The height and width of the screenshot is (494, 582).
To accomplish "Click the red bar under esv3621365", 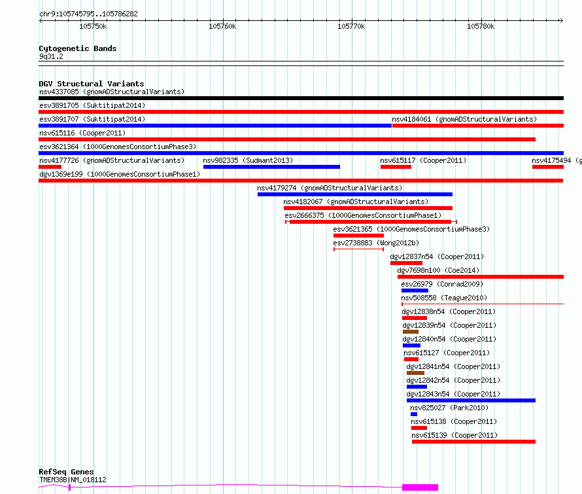I will [358, 236].
